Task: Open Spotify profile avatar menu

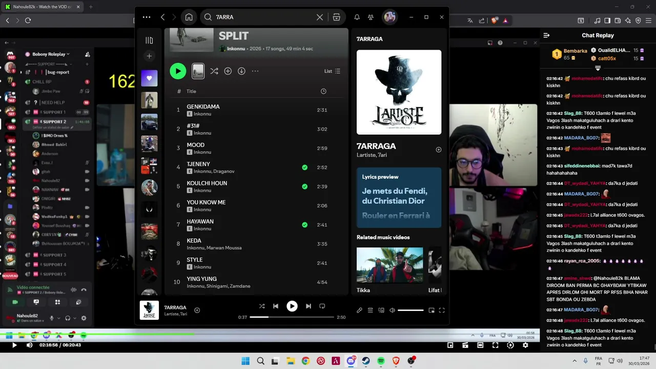Action: click(x=390, y=17)
